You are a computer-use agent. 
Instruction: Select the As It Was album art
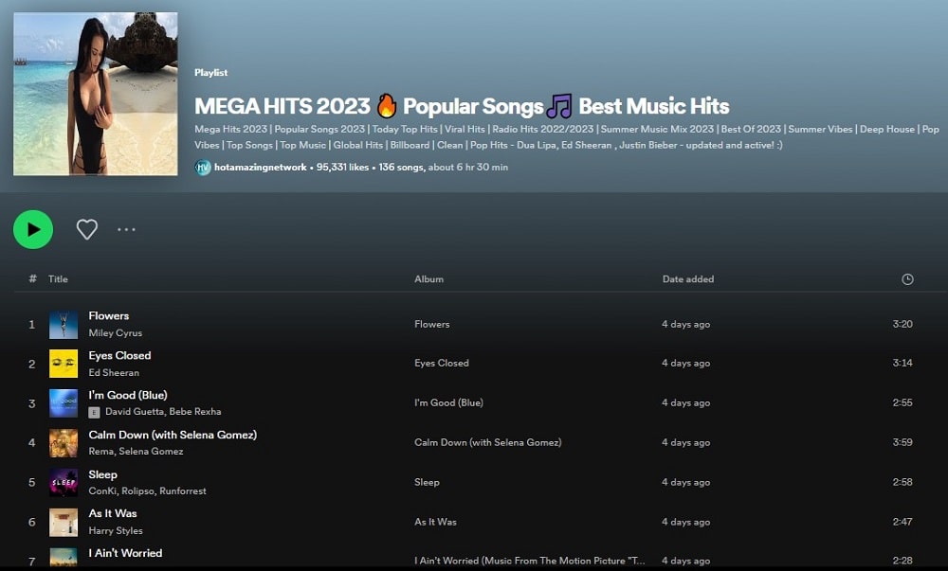[x=64, y=522]
